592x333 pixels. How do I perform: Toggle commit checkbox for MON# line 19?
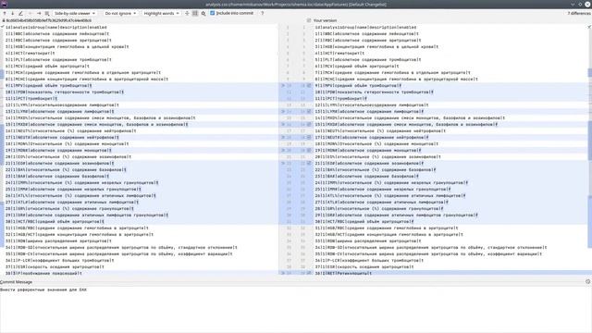[309, 150]
